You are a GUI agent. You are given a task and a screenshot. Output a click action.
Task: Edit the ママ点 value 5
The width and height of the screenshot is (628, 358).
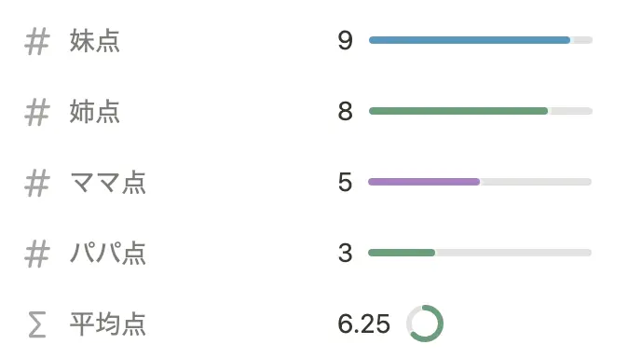point(345,183)
